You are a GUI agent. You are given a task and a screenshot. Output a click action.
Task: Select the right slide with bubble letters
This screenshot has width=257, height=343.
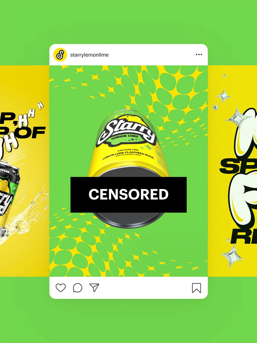click(232, 171)
